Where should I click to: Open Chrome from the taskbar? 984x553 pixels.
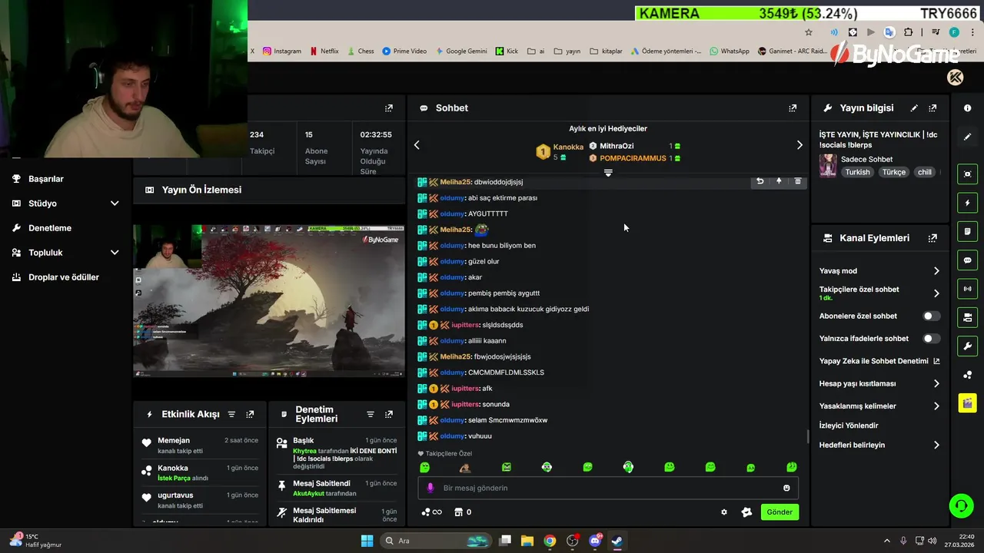pyautogui.click(x=550, y=541)
